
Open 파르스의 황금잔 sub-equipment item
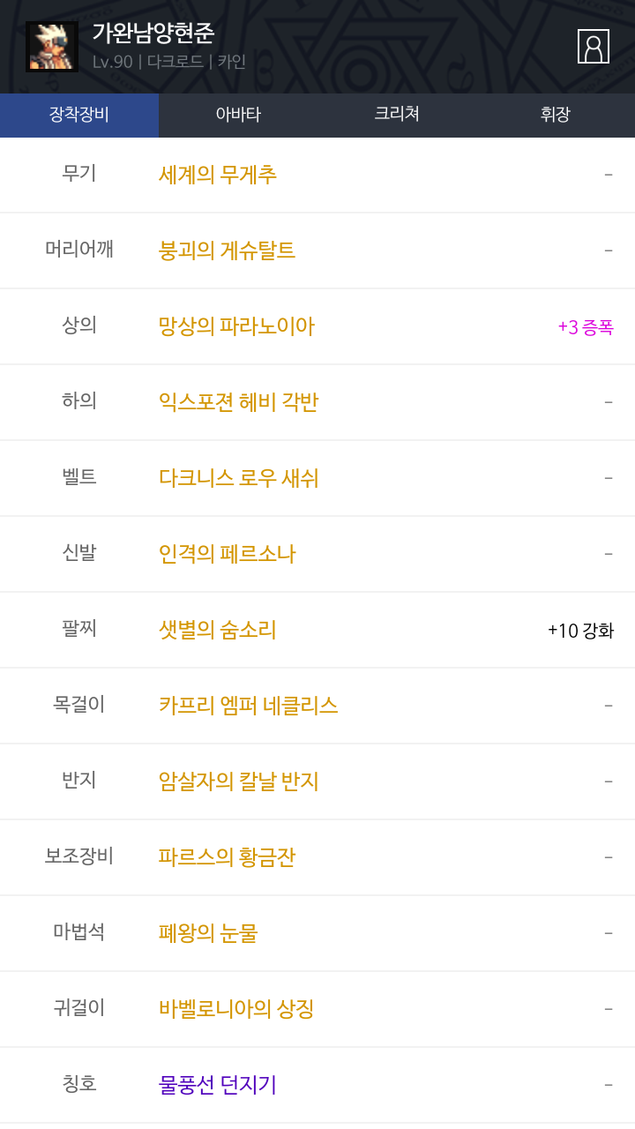click(x=227, y=857)
